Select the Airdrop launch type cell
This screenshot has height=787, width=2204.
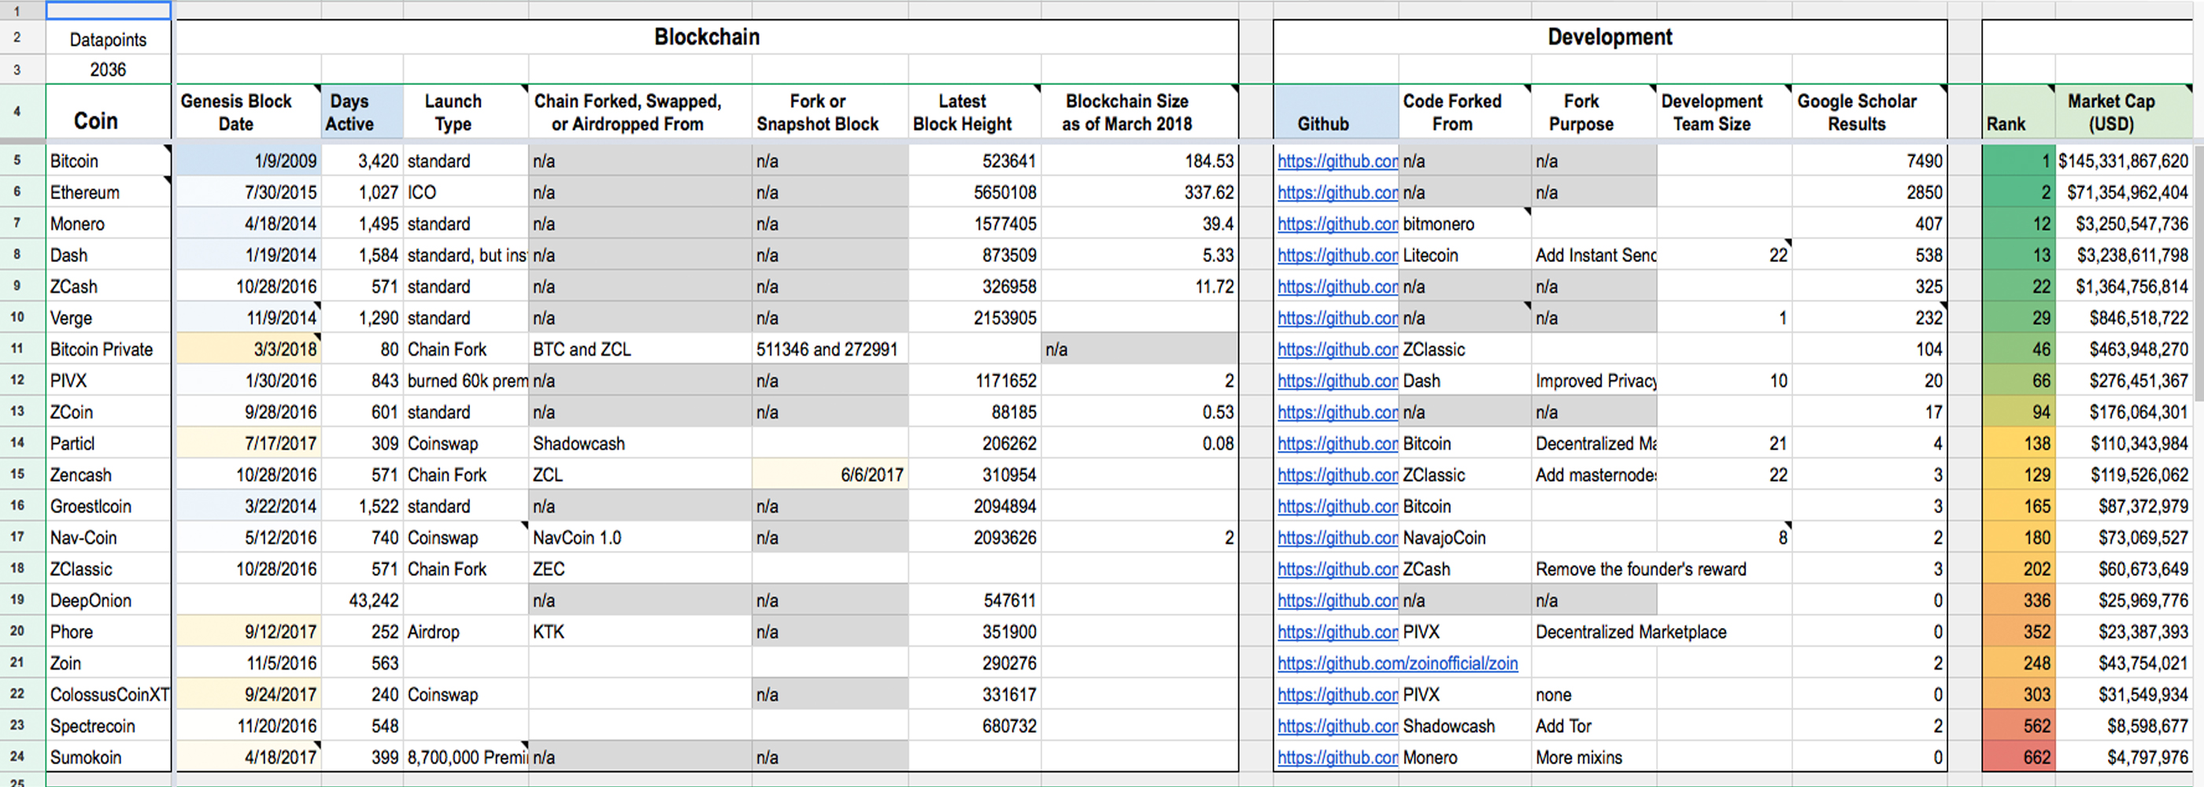(465, 632)
